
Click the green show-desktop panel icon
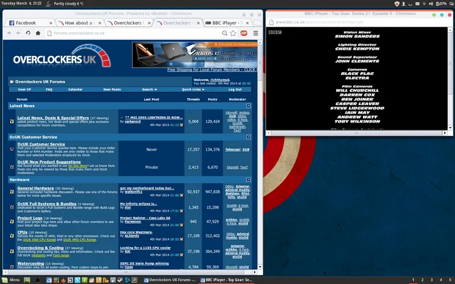[27, 280]
